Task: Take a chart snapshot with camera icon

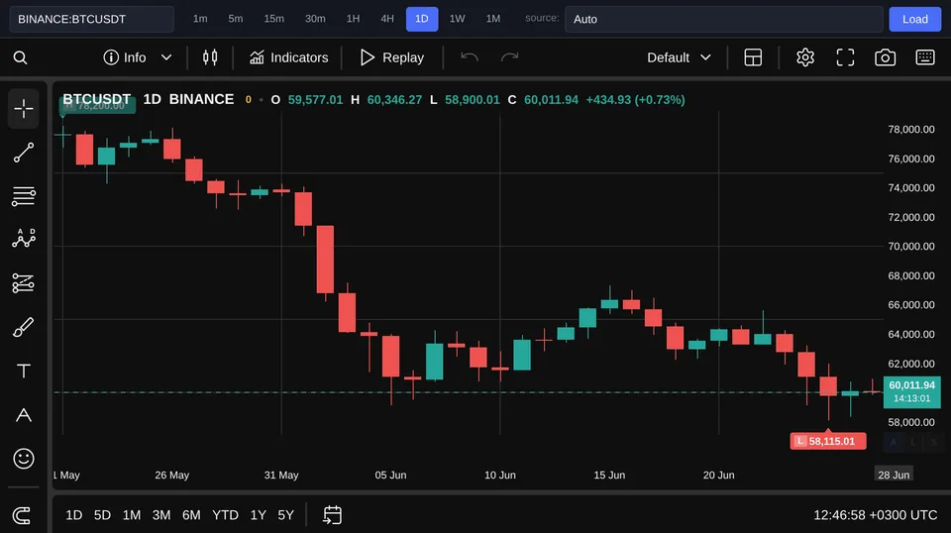Action: coord(885,57)
